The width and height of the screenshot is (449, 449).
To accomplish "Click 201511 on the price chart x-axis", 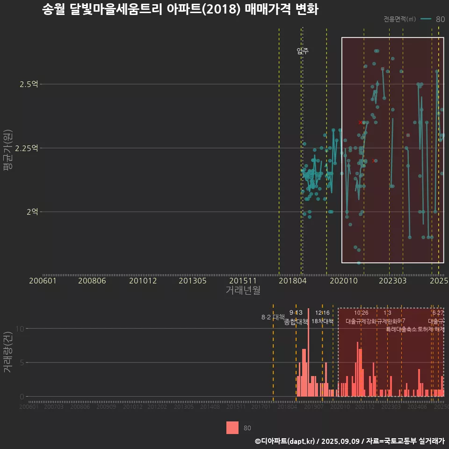I will pos(243,281).
